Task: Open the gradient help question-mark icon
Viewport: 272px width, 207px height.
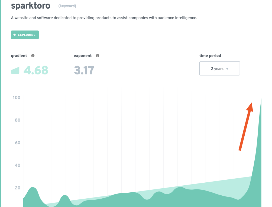Action: [x=33, y=55]
